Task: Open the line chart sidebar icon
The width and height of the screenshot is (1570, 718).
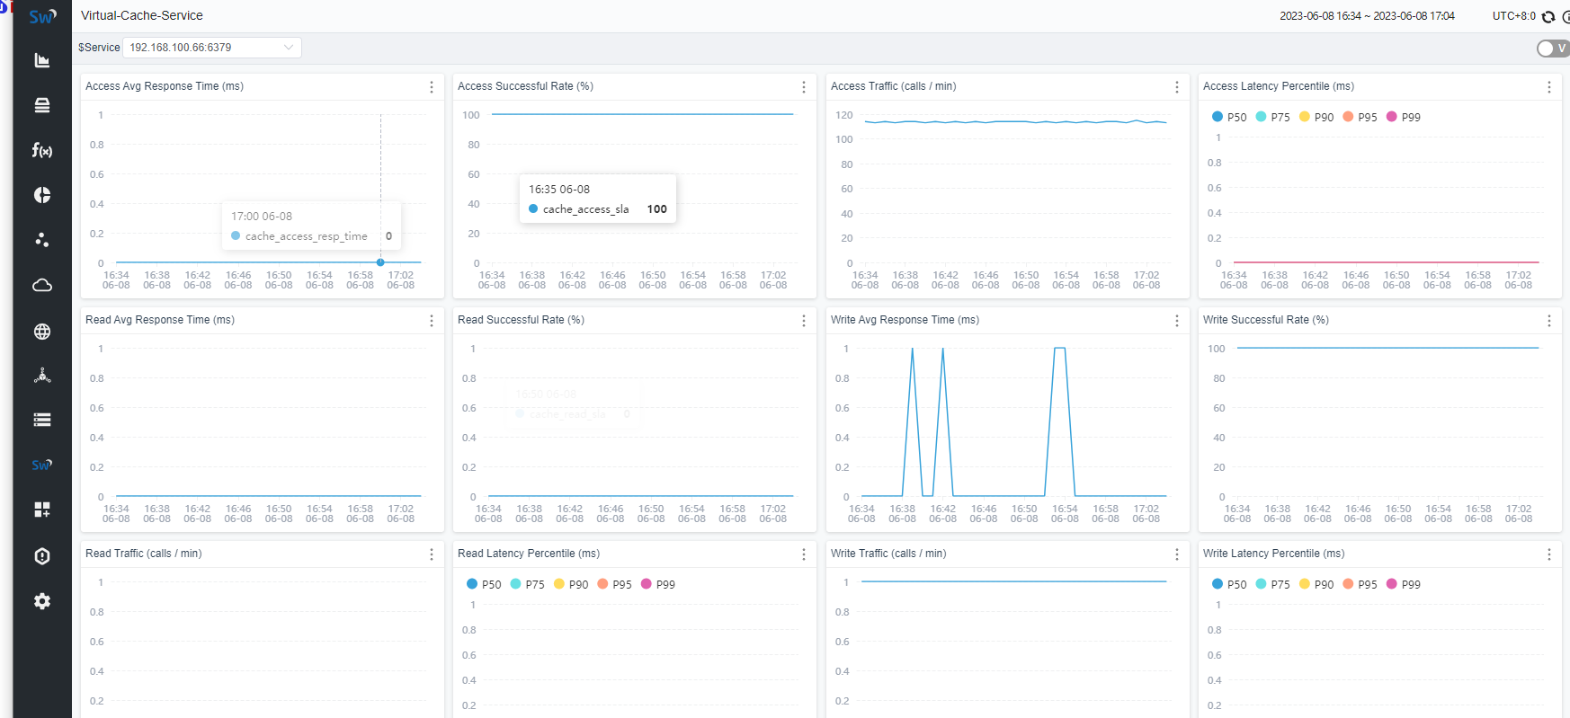Action: 42,60
